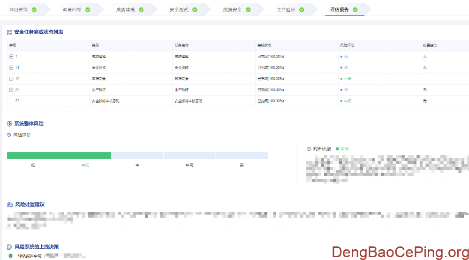Click the circular icon before 判断依据
Screen dimensions: 469x260
tap(309, 149)
